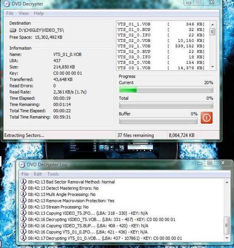Click log window scrollbar up arrow
Image resolution: width=234 pixels, height=248 pixels.
click(x=227, y=182)
